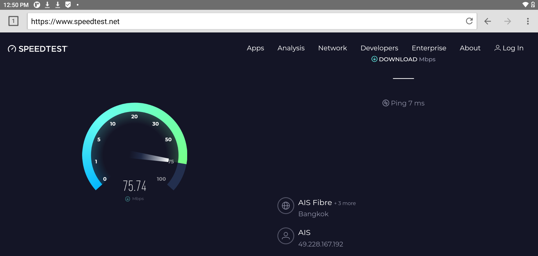538x256 pixels.
Task: Open the Developers menu item
Action: pyautogui.click(x=379, y=48)
